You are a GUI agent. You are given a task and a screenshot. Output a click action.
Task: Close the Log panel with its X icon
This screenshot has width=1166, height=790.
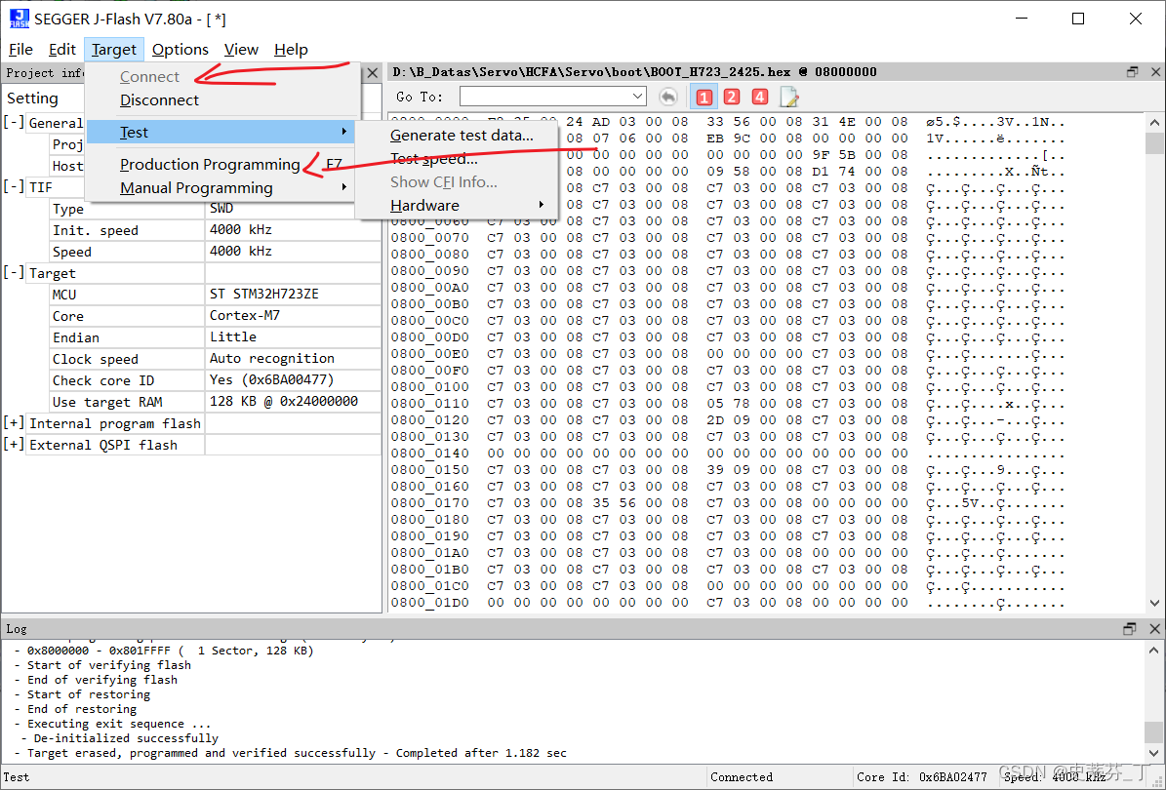click(x=1152, y=628)
